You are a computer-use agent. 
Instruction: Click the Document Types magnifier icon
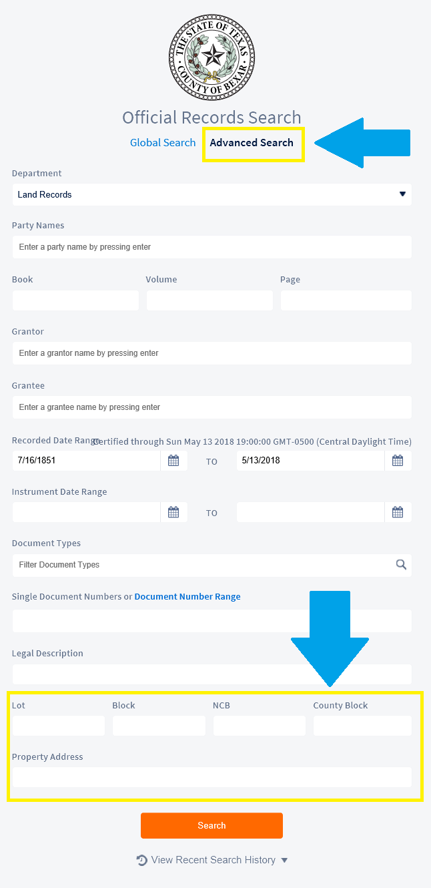click(x=401, y=564)
